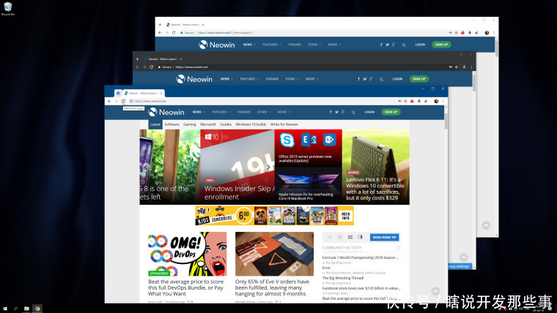Open Neowin's Twitter icon in front window
The height and width of the screenshot is (313, 557).
click(x=336, y=113)
